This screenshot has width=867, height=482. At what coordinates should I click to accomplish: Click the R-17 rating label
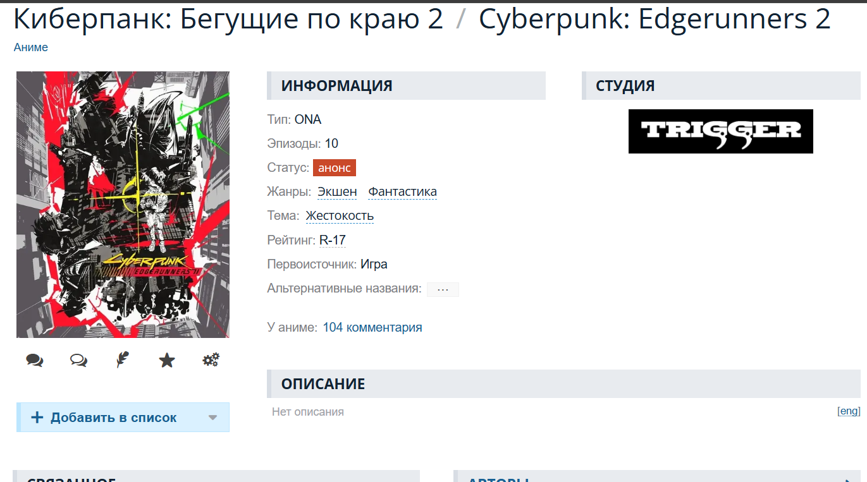(333, 240)
